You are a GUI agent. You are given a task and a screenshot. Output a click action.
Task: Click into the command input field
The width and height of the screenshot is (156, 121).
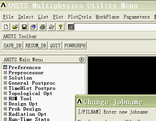115,27
